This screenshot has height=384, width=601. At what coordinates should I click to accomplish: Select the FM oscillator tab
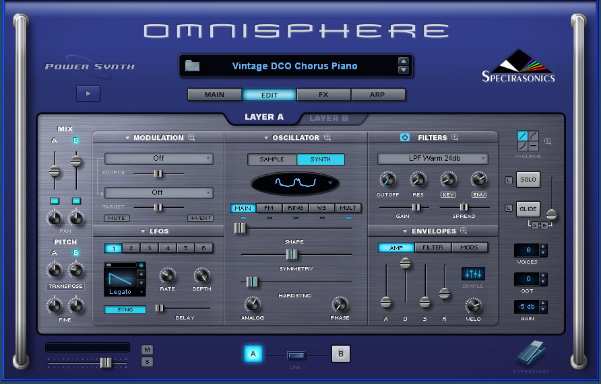pos(269,208)
